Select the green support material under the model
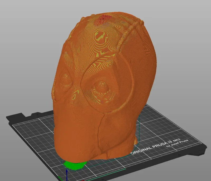This screenshot has width=211, height=181. click(75, 165)
